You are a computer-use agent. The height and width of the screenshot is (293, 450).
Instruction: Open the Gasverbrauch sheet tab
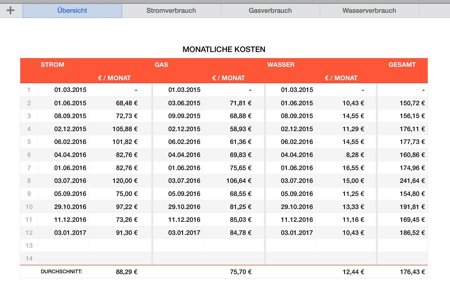(x=270, y=11)
